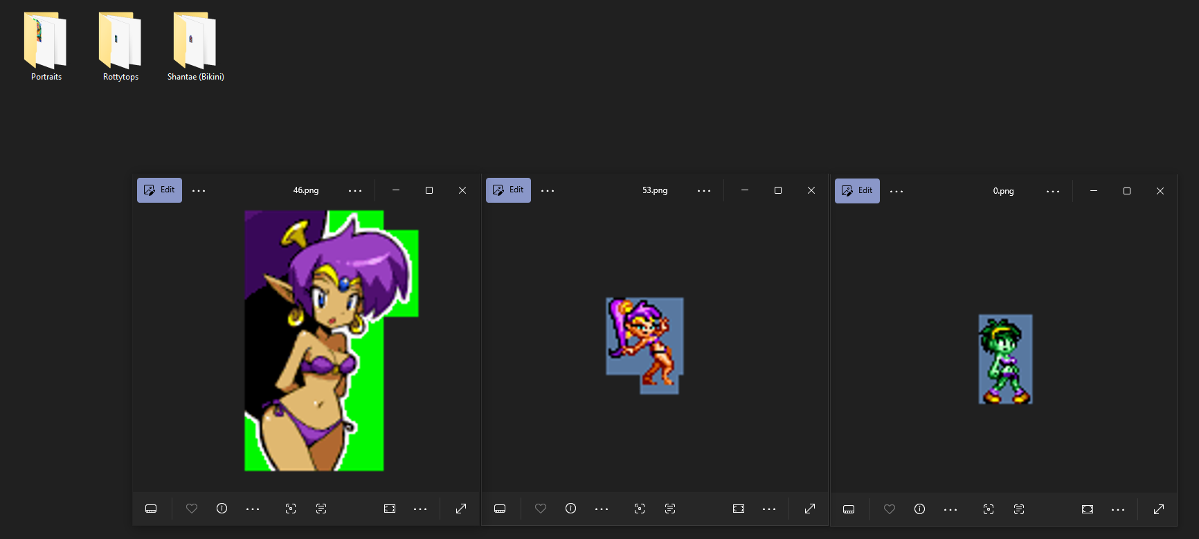Click the 0.png title text

coord(1003,191)
